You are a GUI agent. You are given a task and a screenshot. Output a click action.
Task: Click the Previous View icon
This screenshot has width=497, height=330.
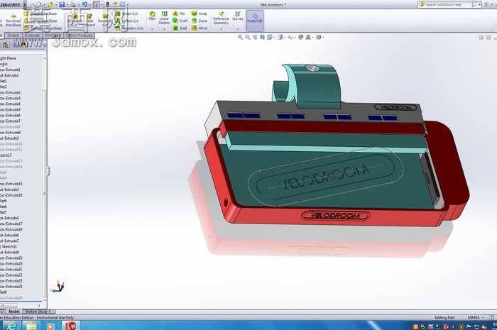(255, 37)
